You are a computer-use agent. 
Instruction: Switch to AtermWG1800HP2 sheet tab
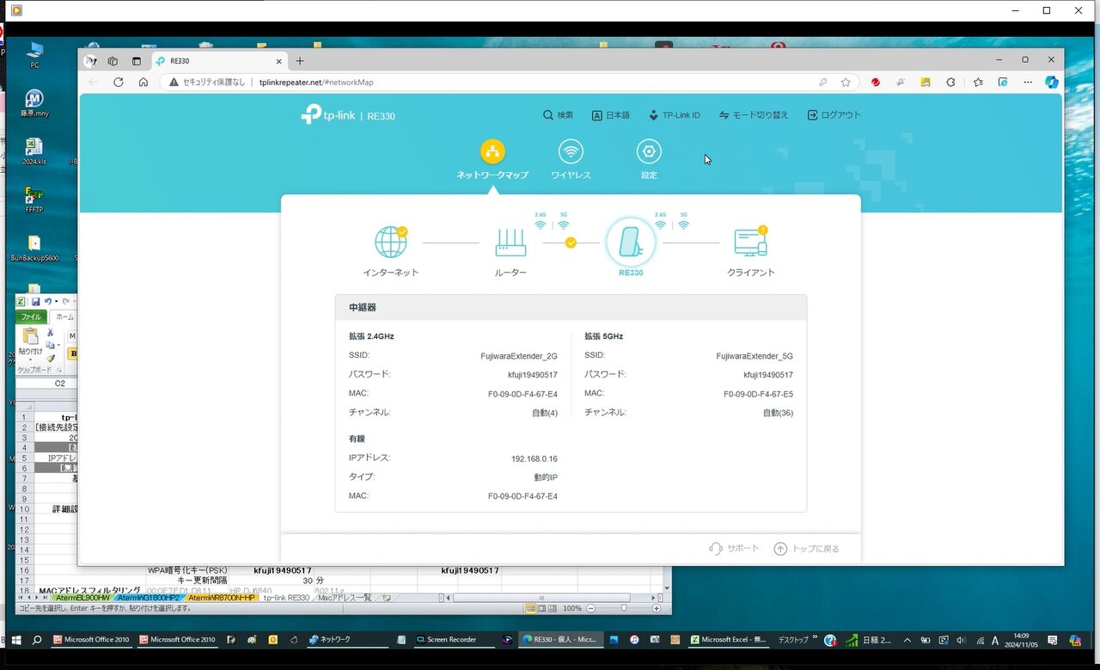[148, 598]
